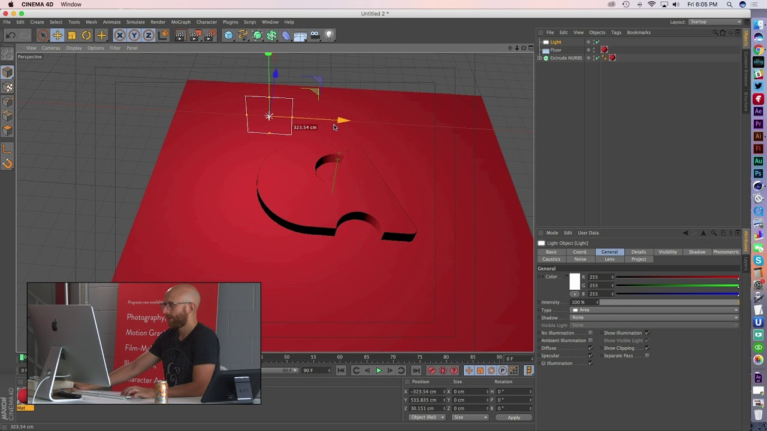Click the Undo arrow icon
Image resolution: width=767 pixels, height=431 pixels.
pos(10,35)
